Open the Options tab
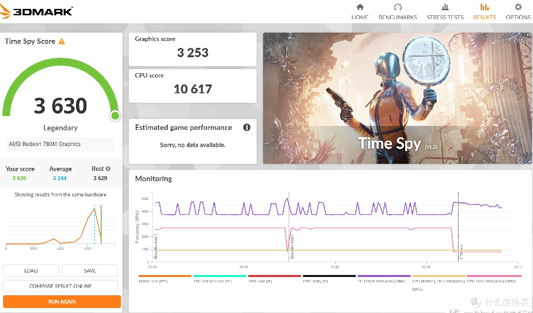533x313 pixels. [x=518, y=11]
